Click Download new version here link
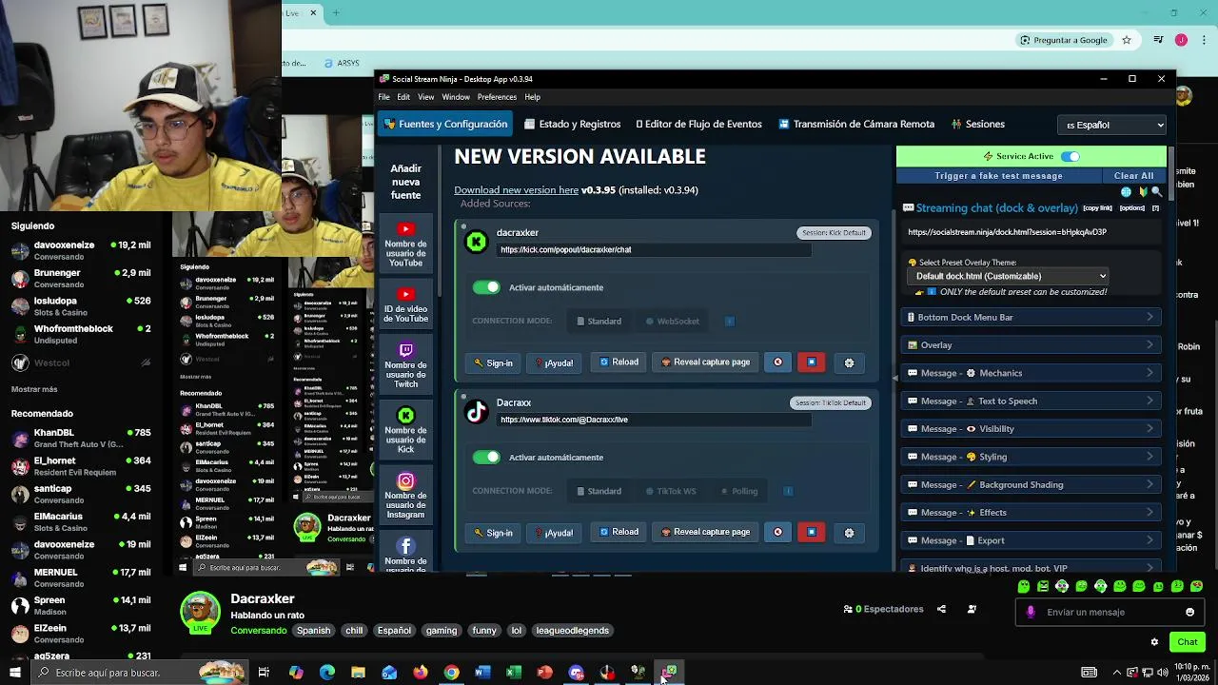 (x=516, y=190)
